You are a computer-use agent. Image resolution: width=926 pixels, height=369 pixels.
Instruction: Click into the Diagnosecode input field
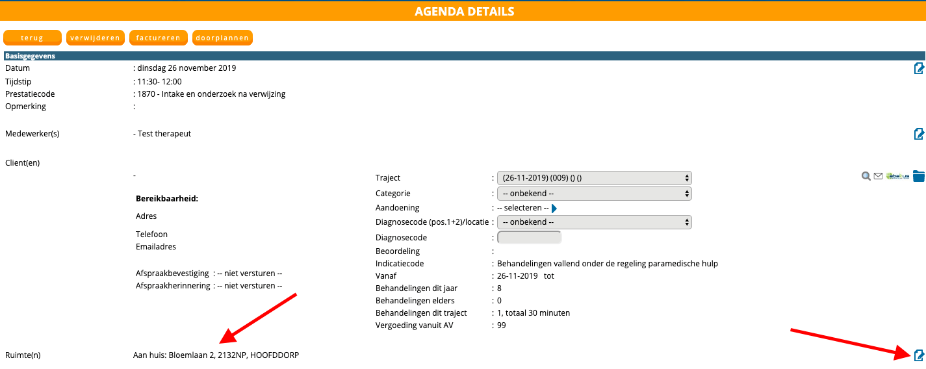(x=529, y=238)
